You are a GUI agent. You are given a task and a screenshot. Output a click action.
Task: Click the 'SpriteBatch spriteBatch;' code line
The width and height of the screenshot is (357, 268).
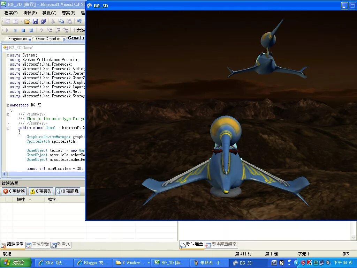[x=52, y=142]
